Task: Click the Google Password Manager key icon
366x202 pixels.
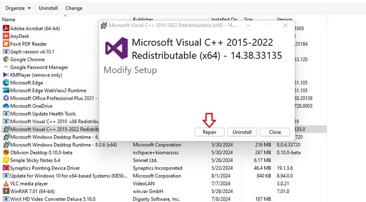Action: 6,67
